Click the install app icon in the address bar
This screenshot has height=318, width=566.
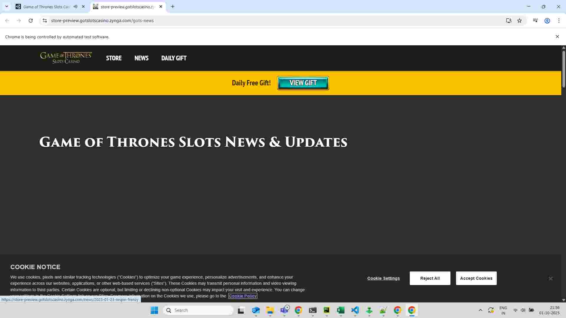click(x=509, y=21)
